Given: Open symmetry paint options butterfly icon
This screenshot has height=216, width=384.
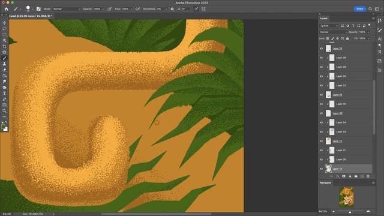Looking at the screenshot, I should [x=203, y=9].
